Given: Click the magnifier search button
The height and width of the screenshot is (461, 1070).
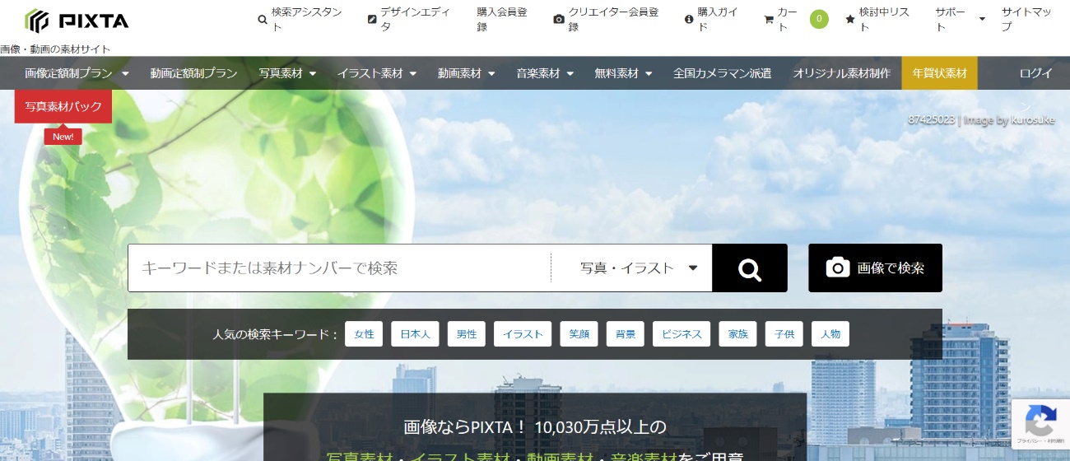Looking at the screenshot, I should point(750,268).
